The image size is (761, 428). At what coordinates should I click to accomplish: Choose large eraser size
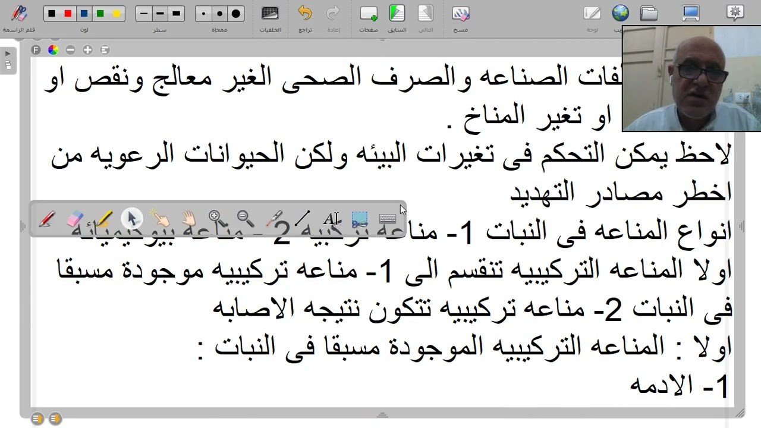pyautogui.click(x=236, y=14)
